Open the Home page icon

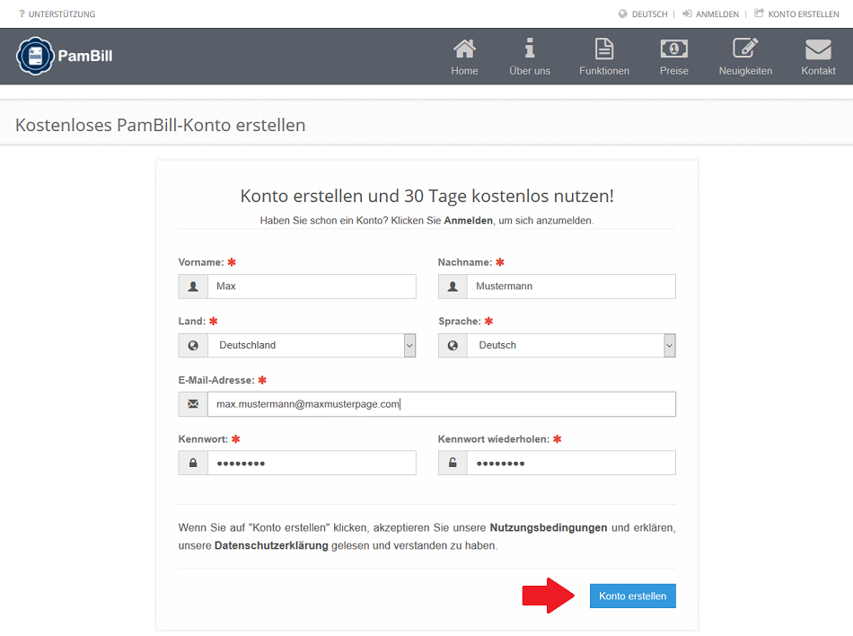pos(464,49)
